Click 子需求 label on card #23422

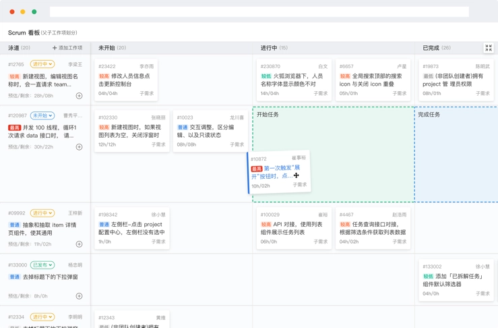[147, 93]
